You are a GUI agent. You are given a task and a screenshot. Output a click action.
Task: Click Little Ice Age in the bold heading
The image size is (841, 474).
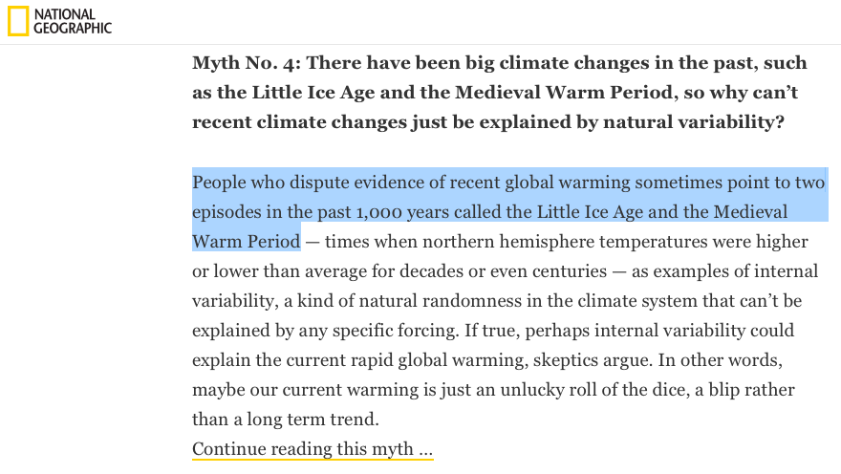pyautogui.click(x=313, y=93)
